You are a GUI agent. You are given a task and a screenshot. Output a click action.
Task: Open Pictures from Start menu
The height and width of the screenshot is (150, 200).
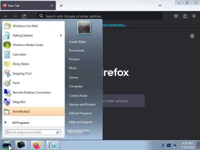(x=74, y=59)
